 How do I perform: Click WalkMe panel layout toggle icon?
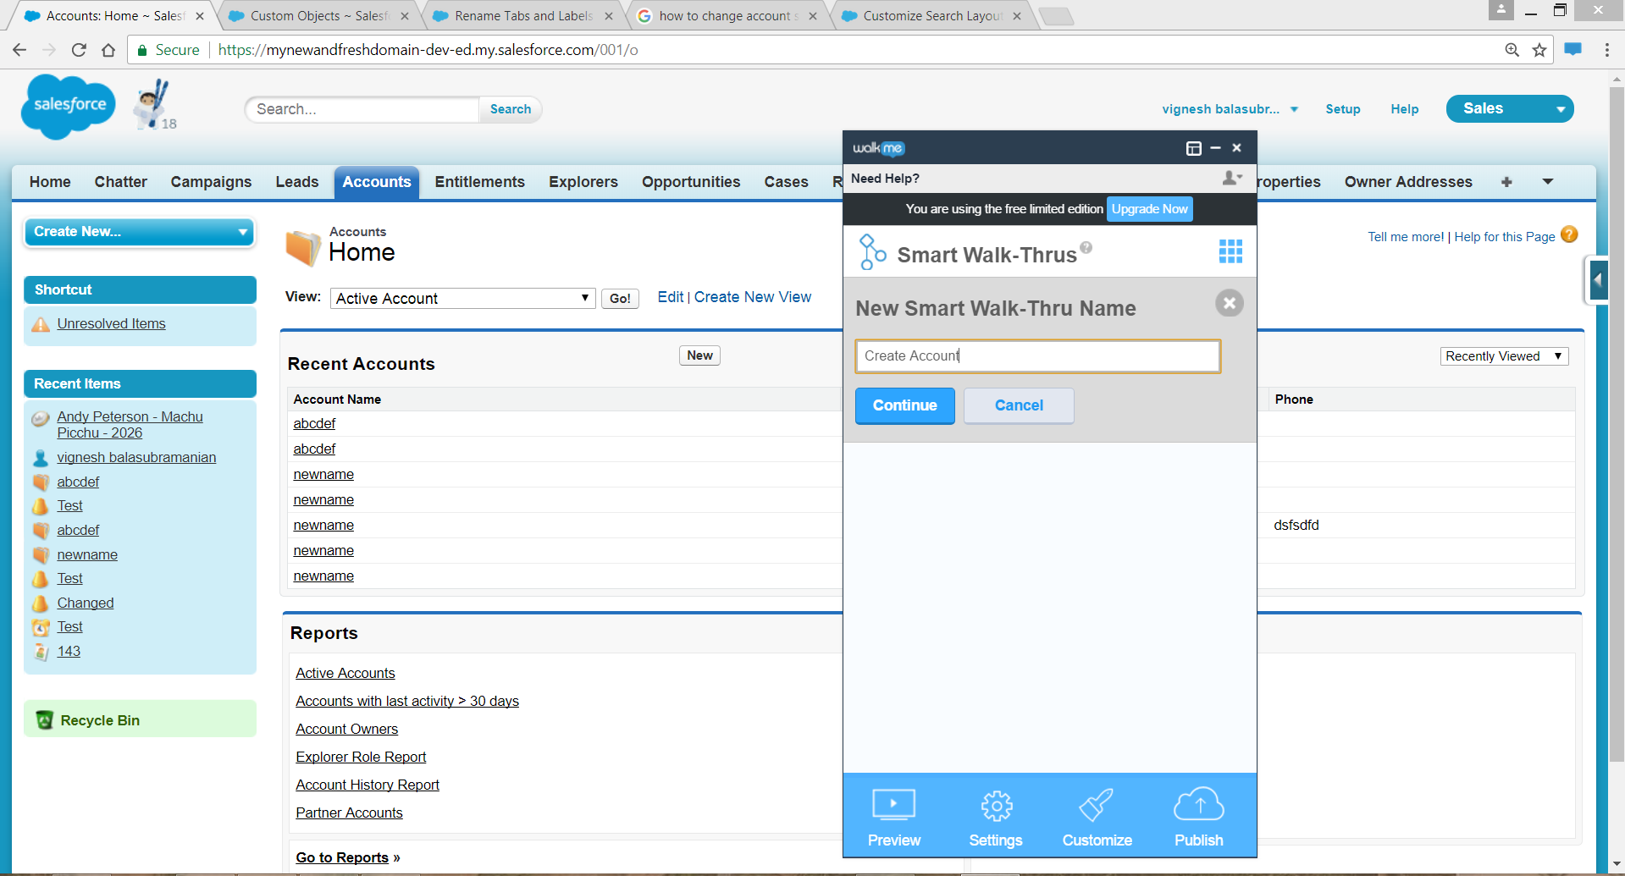pyautogui.click(x=1194, y=148)
